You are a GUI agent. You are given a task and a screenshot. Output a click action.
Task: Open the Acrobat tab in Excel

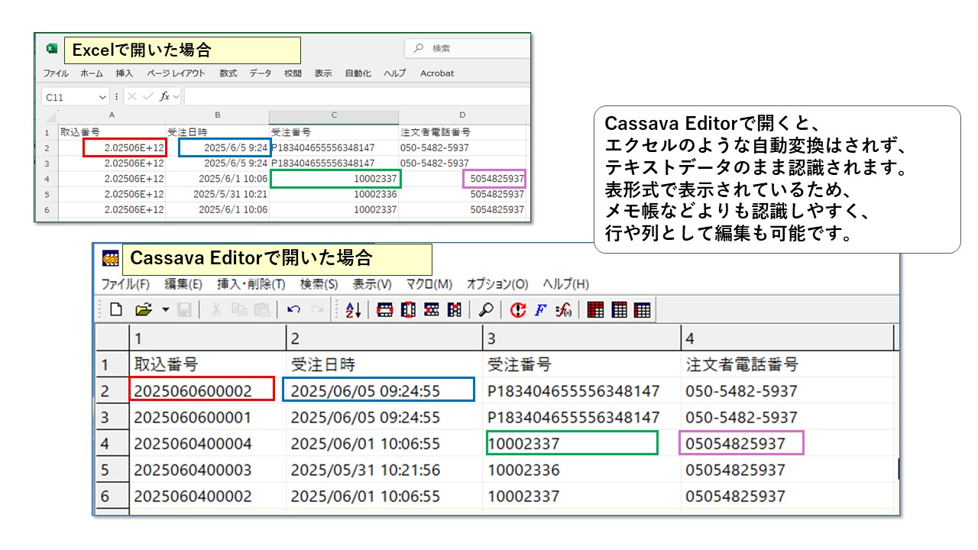437,73
